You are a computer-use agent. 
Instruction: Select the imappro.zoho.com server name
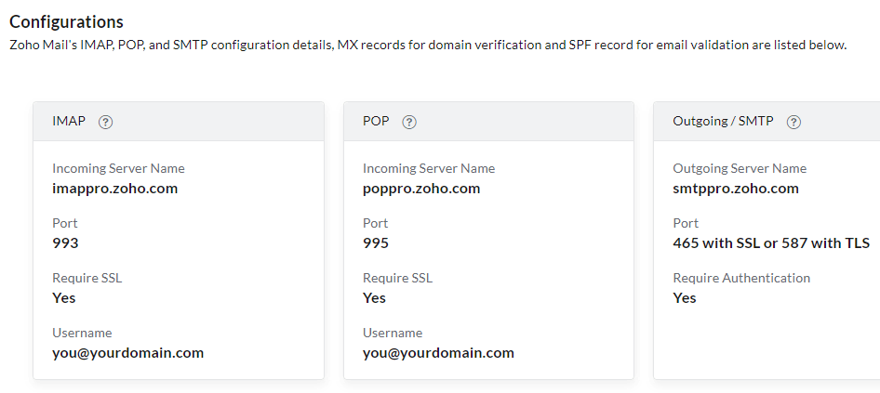114,189
